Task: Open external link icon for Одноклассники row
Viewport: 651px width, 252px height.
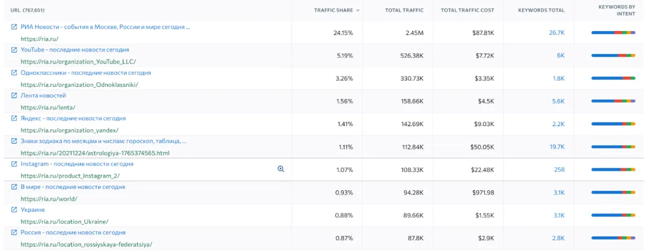Action: 14,73
